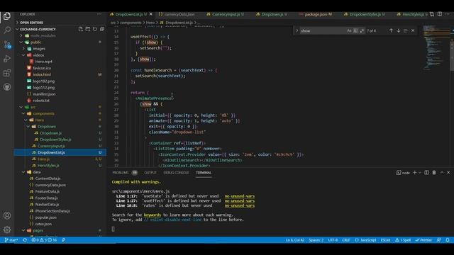
Task: Collapse the videos folder
Action: 23,55
